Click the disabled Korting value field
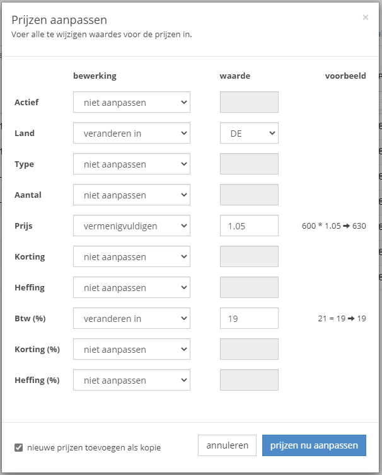Image resolution: width=382 pixels, height=475 pixels. coord(249,256)
